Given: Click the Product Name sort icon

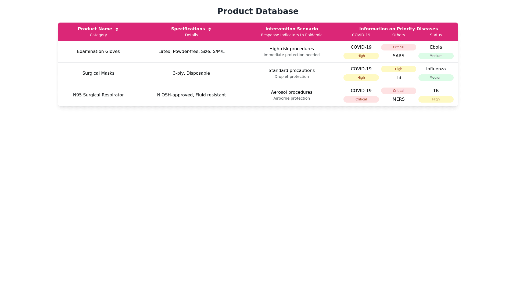Looking at the screenshot, I should [x=117, y=29].
